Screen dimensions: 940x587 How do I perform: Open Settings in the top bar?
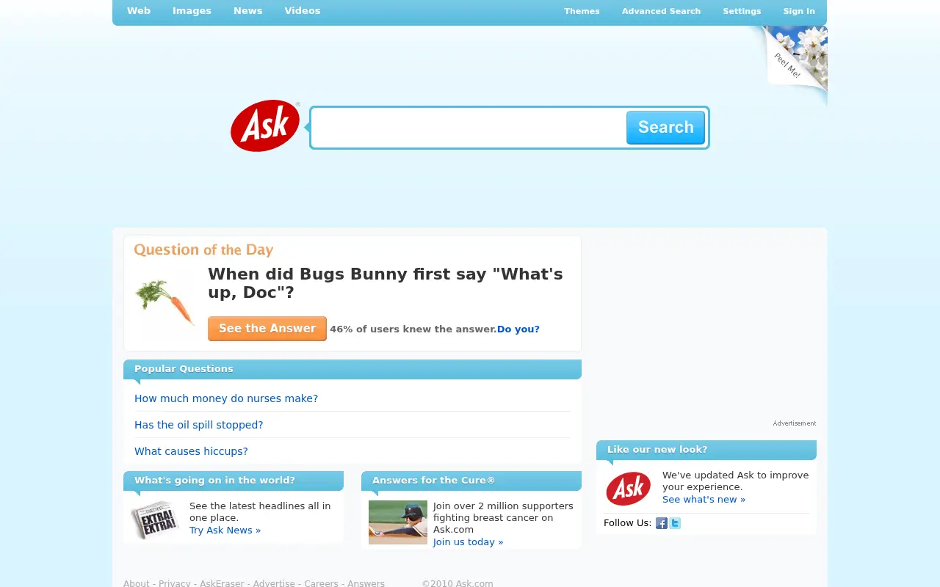(x=742, y=11)
